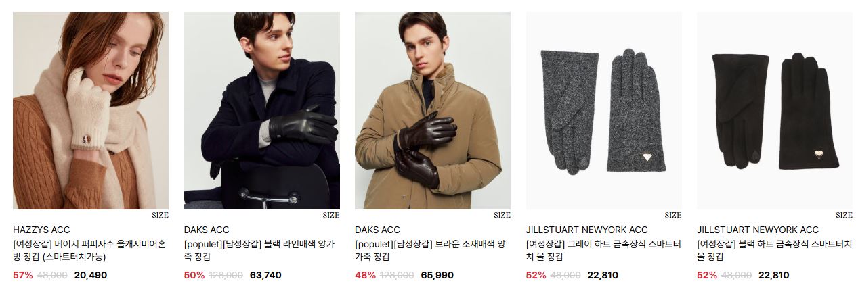The width and height of the screenshot is (856, 298).
Task: Click SIZE label under DAKS brown gloves
Action: tap(502, 215)
